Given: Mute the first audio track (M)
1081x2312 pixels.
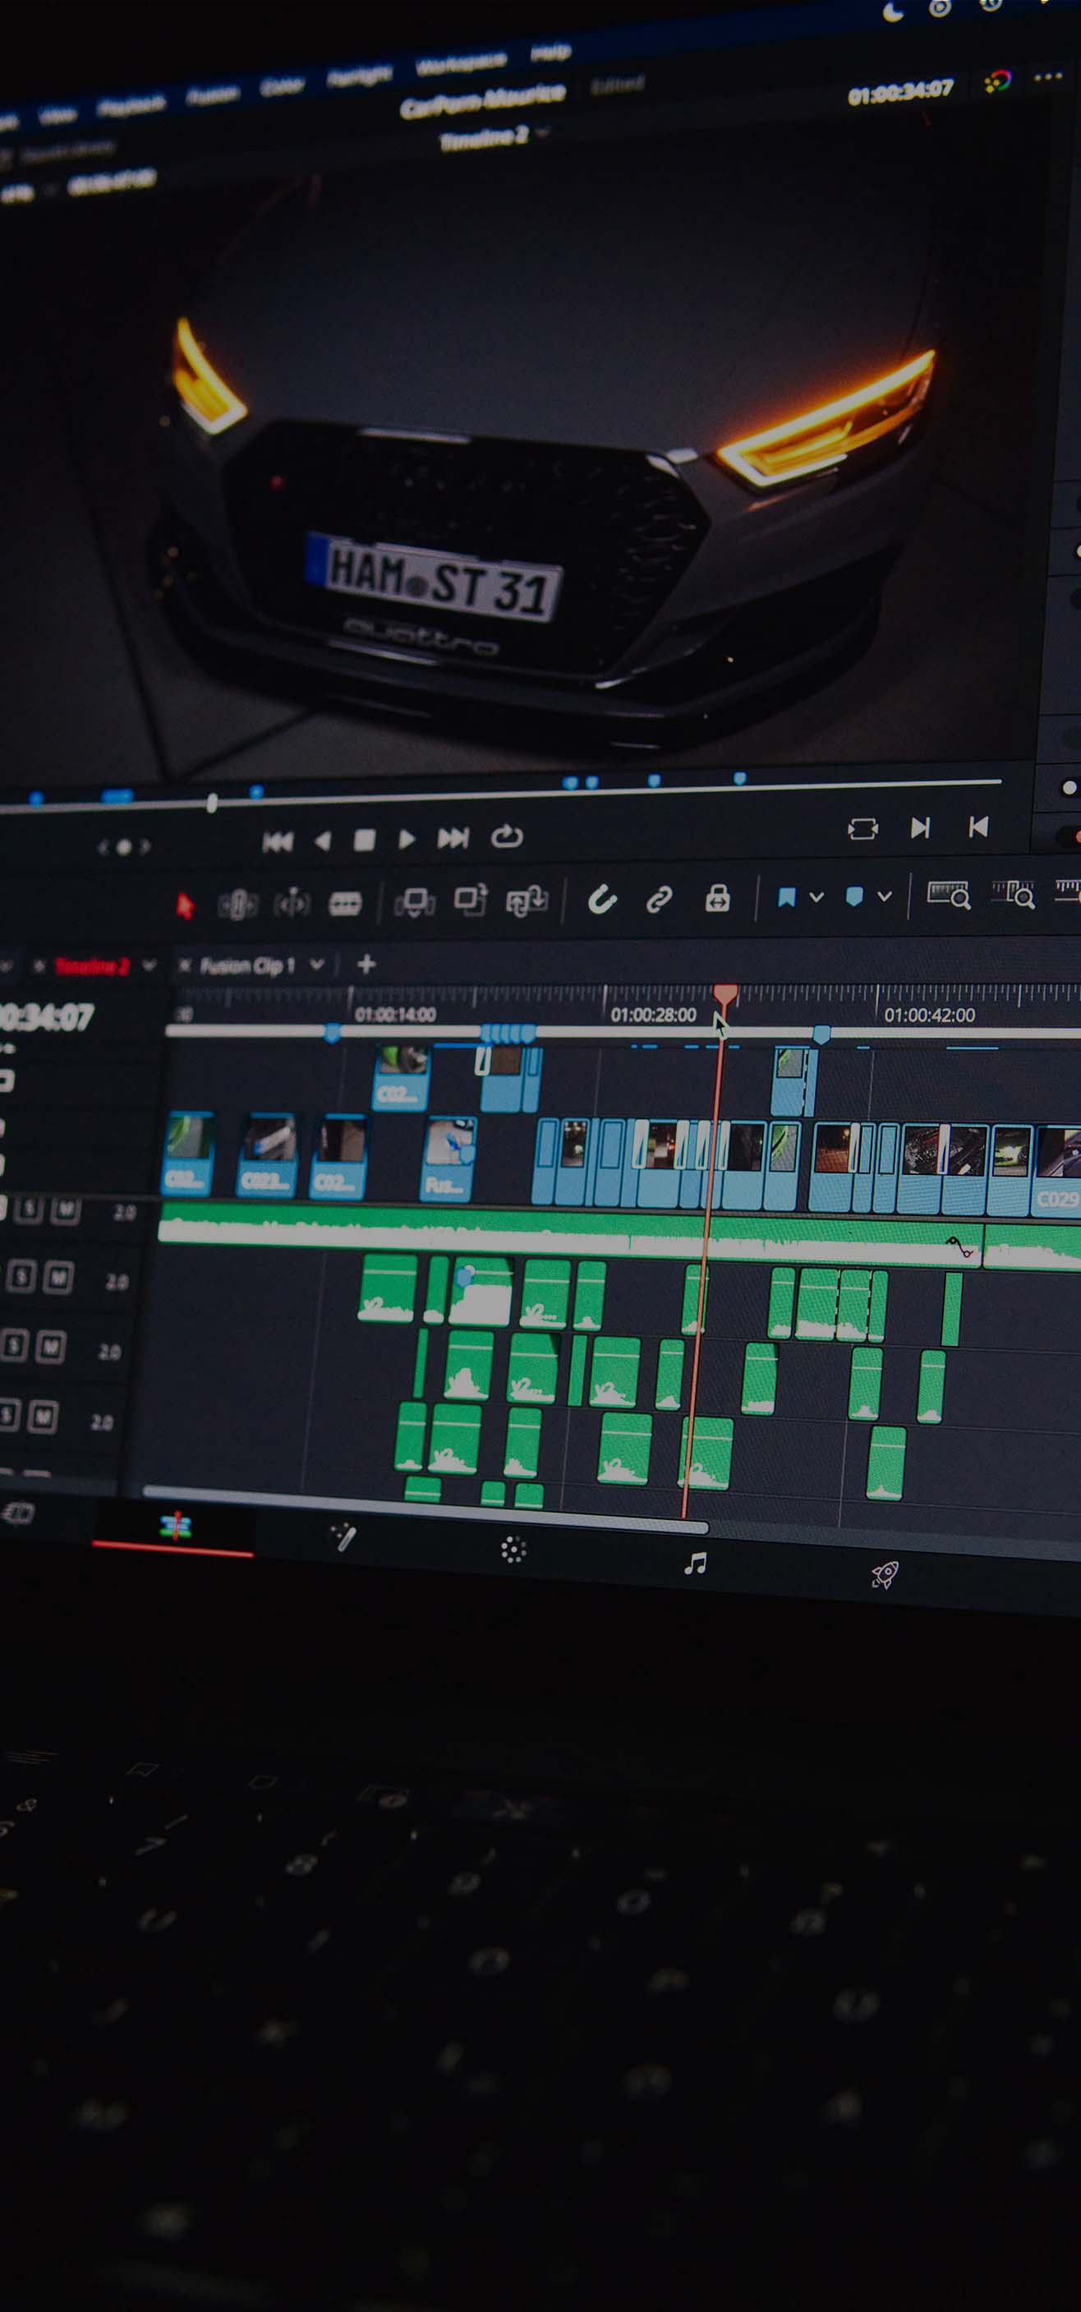Looking at the screenshot, I should point(65,1210).
